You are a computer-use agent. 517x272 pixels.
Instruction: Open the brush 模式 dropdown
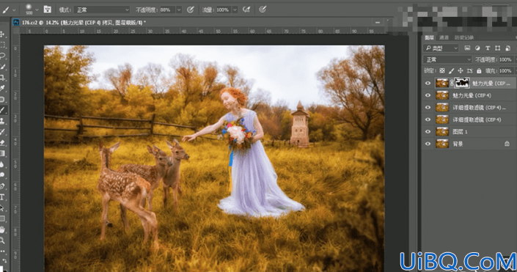[102, 10]
